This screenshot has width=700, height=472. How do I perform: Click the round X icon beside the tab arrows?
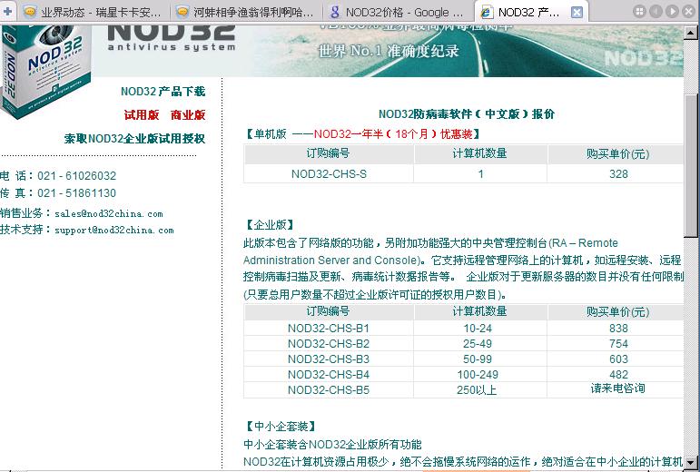(x=689, y=12)
